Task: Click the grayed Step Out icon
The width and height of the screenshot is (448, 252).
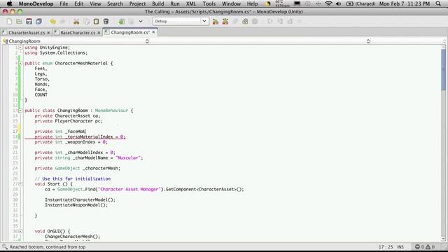Action: coord(290,22)
